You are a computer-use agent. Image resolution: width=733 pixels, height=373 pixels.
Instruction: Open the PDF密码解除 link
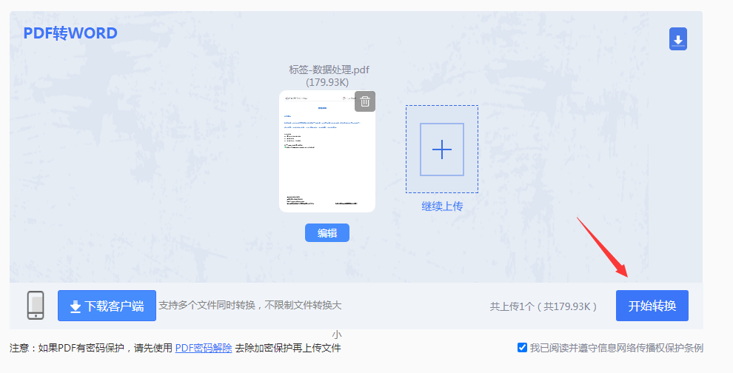click(204, 348)
